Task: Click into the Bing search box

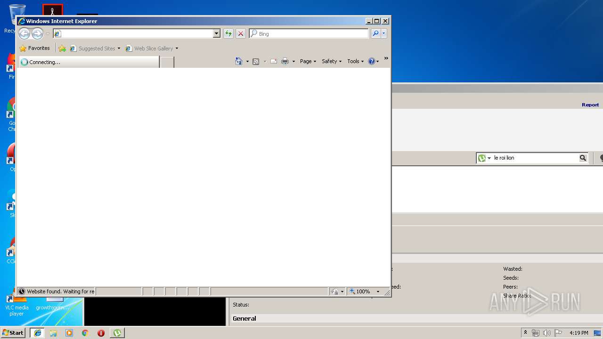Action: [309, 33]
